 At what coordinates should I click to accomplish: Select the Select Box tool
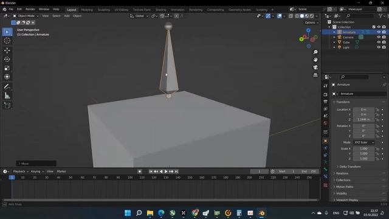click(x=7, y=32)
